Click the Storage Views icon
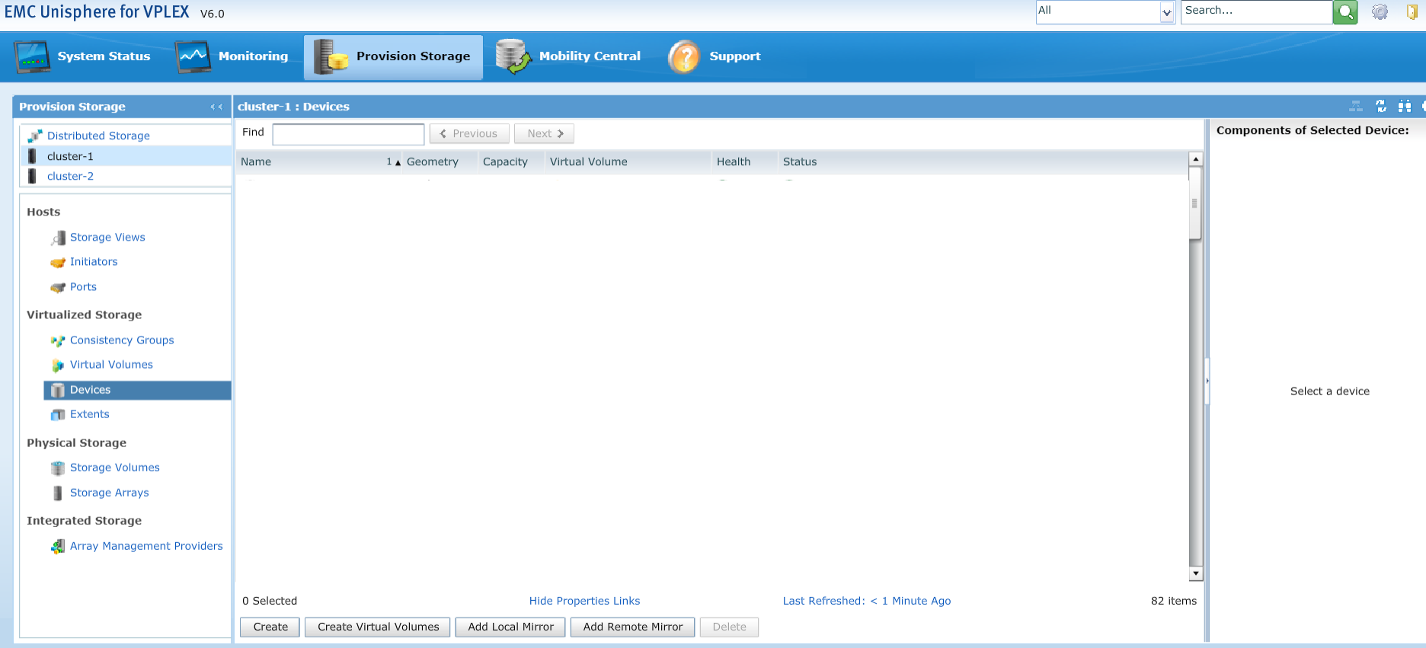The width and height of the screenshot is (1426, 648). click(58, 238)
